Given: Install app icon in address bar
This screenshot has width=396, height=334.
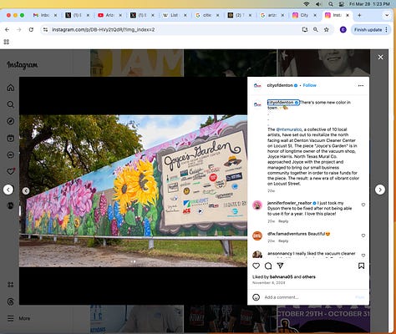Looking at the screenshot, I should pyautogui.click(x=305, y=29).
